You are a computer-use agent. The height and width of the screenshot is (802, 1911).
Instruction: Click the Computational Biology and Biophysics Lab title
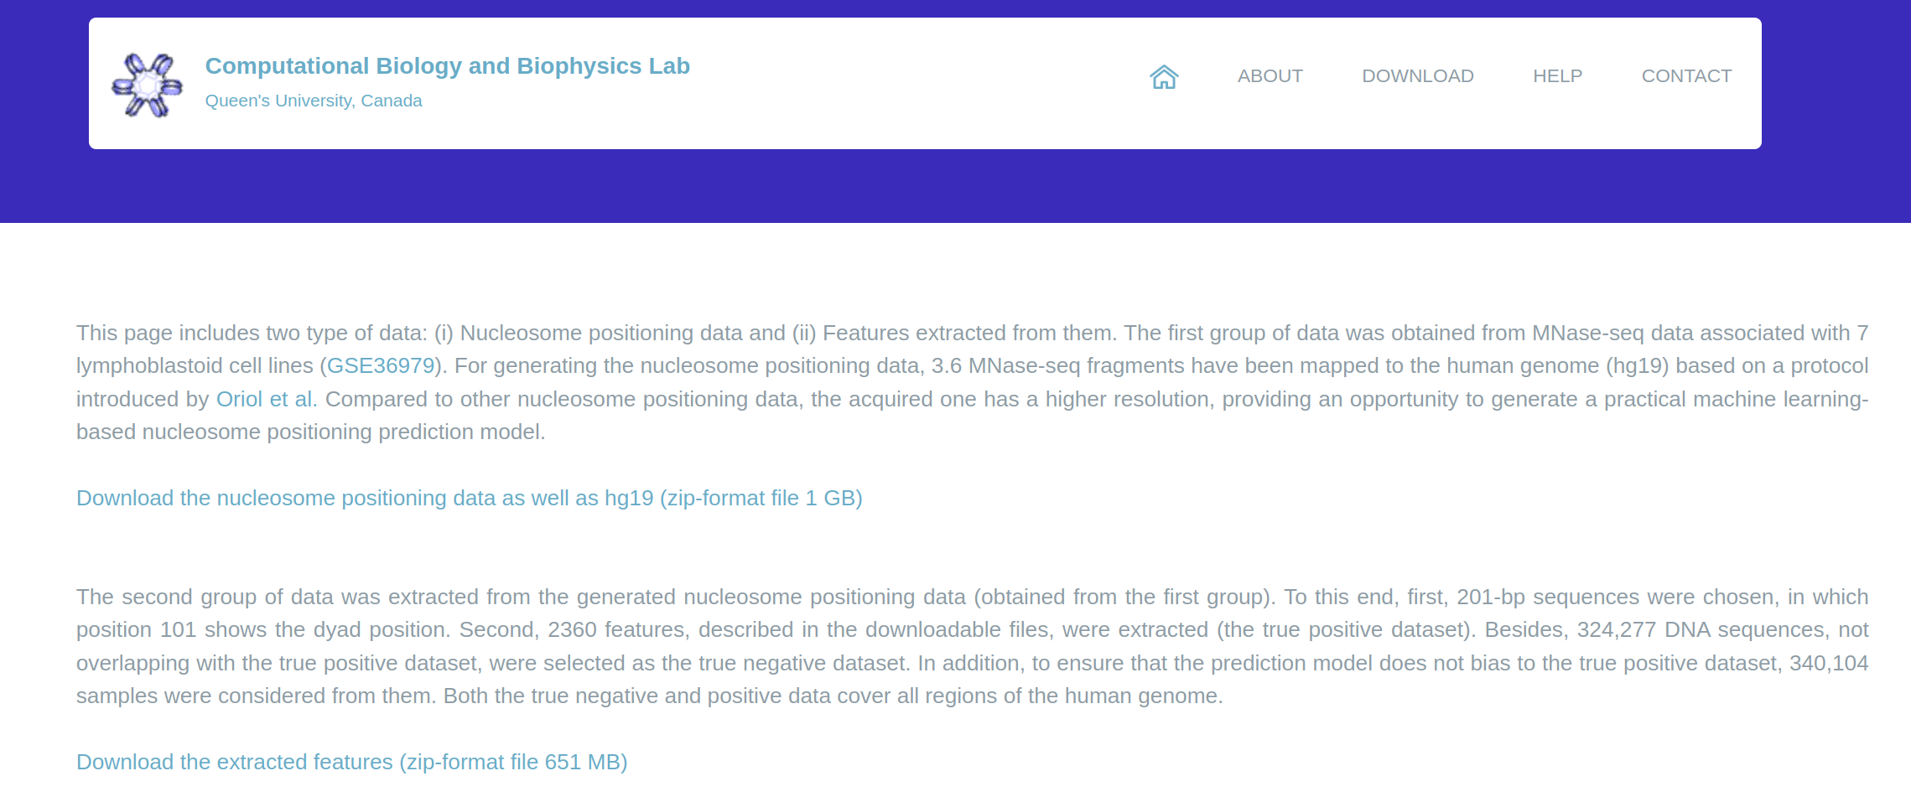pos(447,66)
